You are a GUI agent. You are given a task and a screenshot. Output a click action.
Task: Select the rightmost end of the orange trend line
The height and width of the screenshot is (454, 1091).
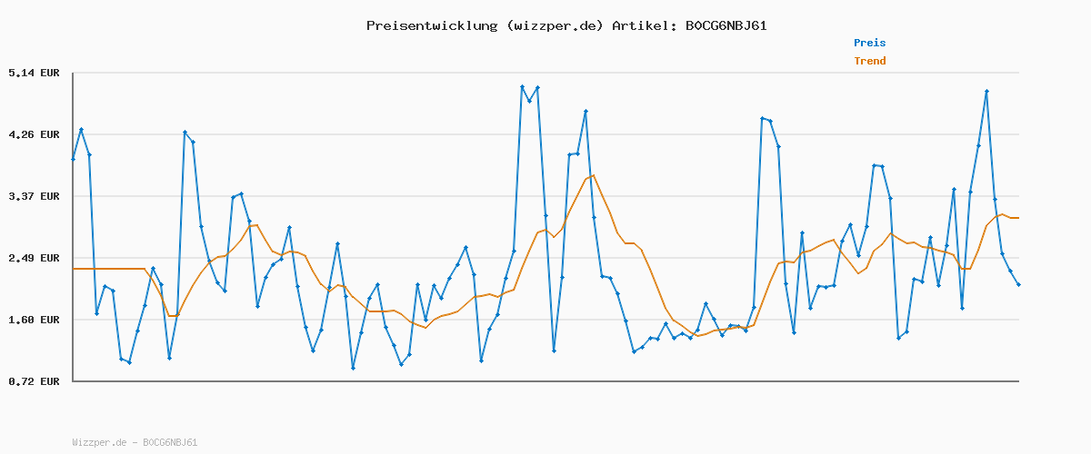point(1017,218)
